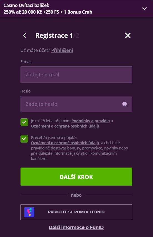Uncheck the 18 let age confirmation checkbox

pyautogui.click(x=24, y=122)
